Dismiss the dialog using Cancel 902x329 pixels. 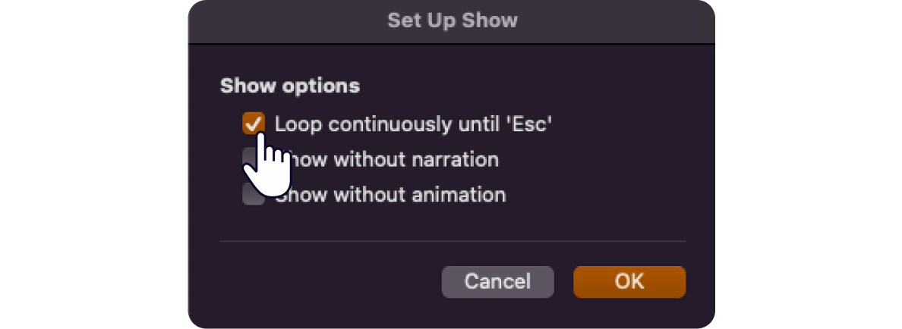pos(497,282)
